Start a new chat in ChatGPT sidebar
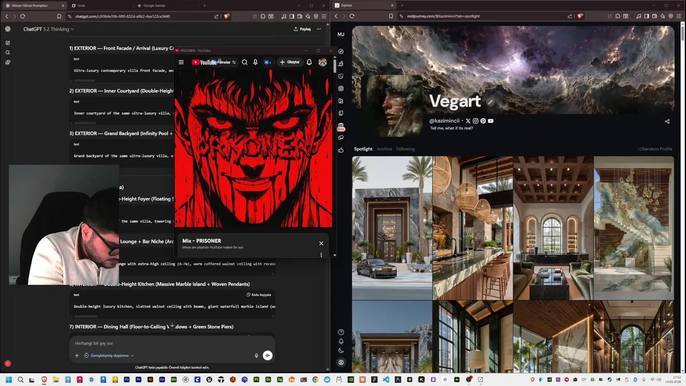Image resolution: width=686 pixels, height=386 pixels. coord(8,43)
